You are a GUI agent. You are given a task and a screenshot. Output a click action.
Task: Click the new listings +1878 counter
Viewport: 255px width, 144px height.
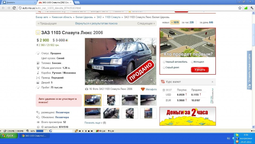[175, 23]
